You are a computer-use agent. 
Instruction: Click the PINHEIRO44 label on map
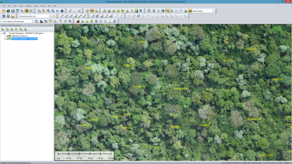click(181, 89)
